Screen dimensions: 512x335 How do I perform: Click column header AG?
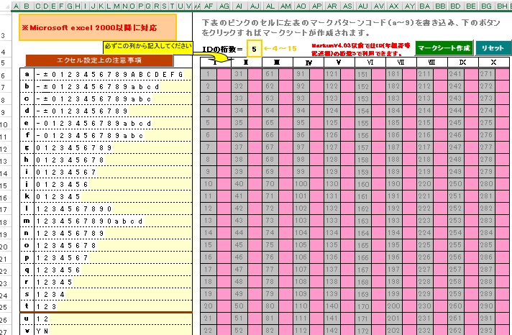tap(224, 6)
